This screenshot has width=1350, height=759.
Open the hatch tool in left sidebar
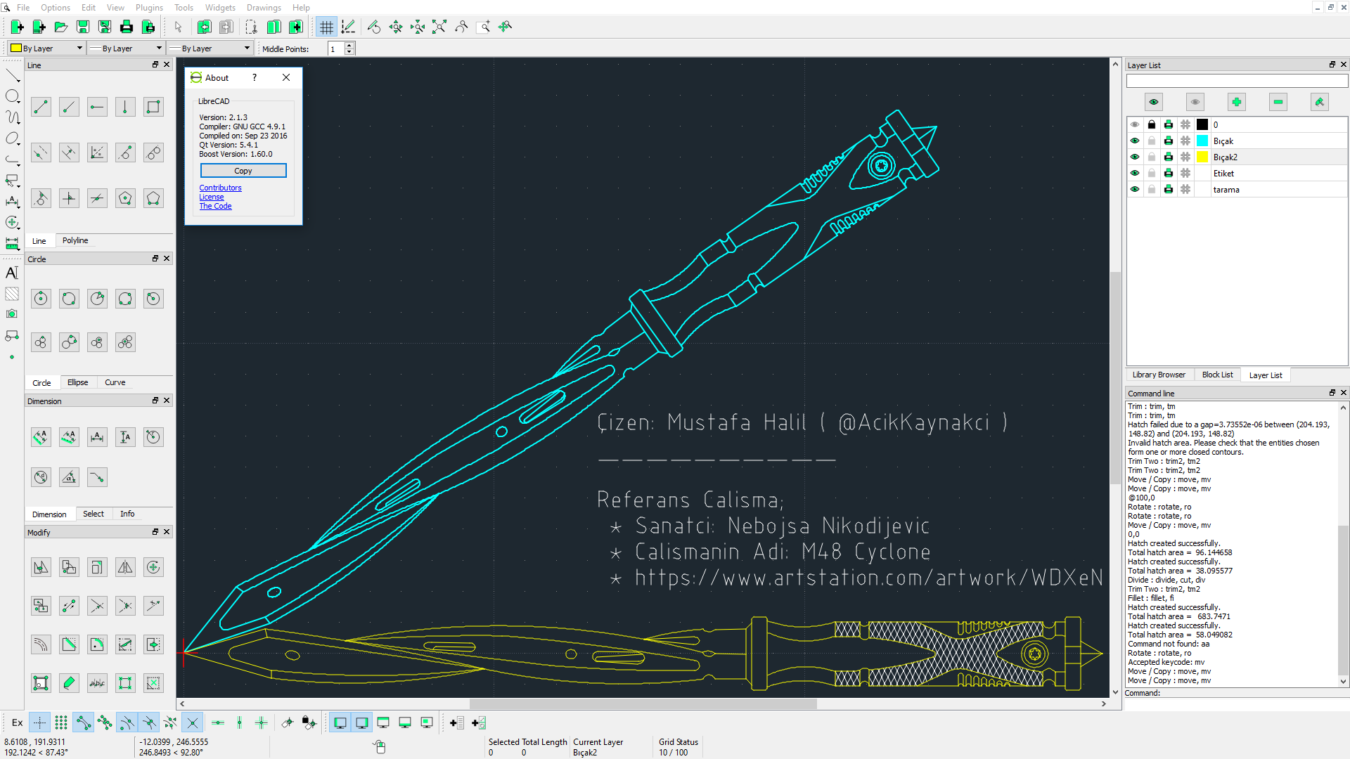12,294
